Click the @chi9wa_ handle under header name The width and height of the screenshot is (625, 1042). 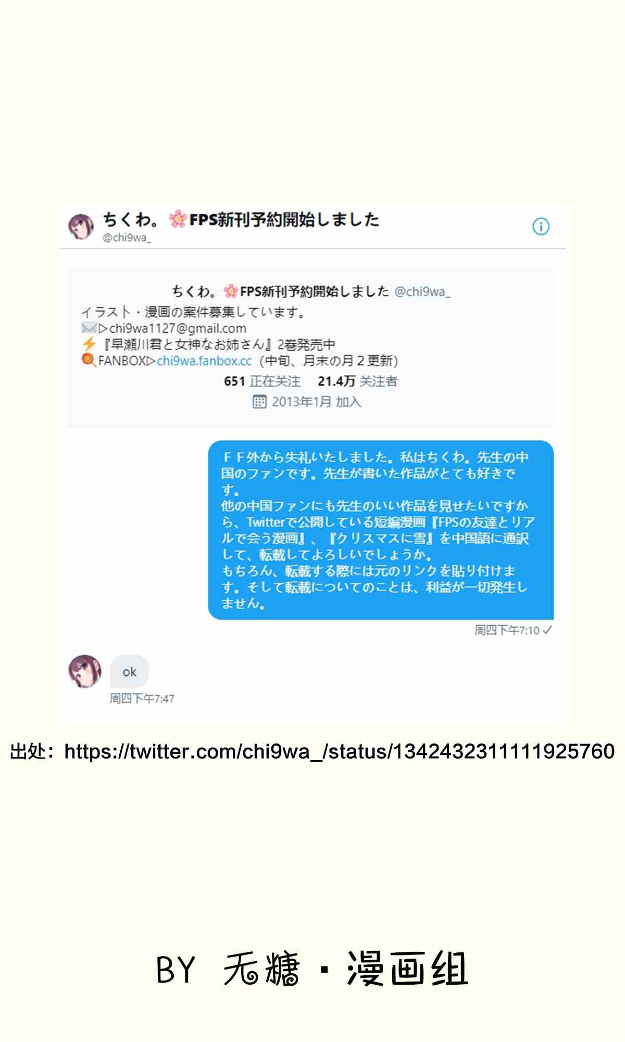(x=127, y=238)
